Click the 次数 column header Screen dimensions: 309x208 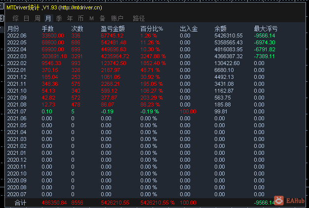77,29
